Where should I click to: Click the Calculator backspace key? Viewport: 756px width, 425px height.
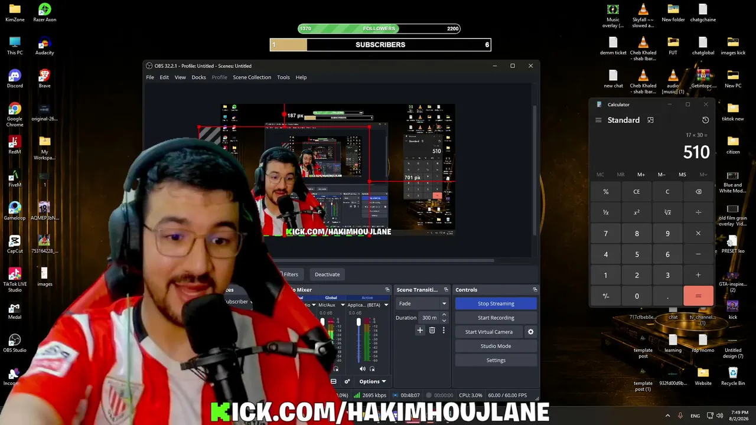[698, 192]
